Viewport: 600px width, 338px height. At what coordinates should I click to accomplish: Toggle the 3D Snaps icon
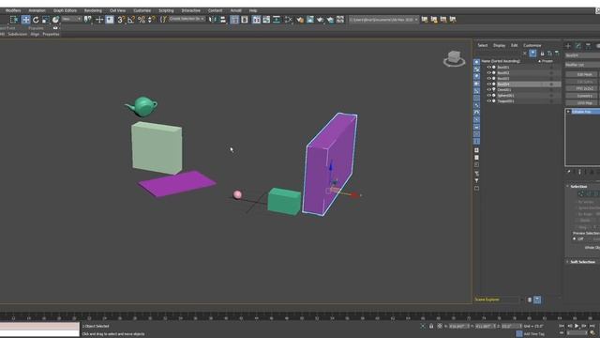[121, 20]
